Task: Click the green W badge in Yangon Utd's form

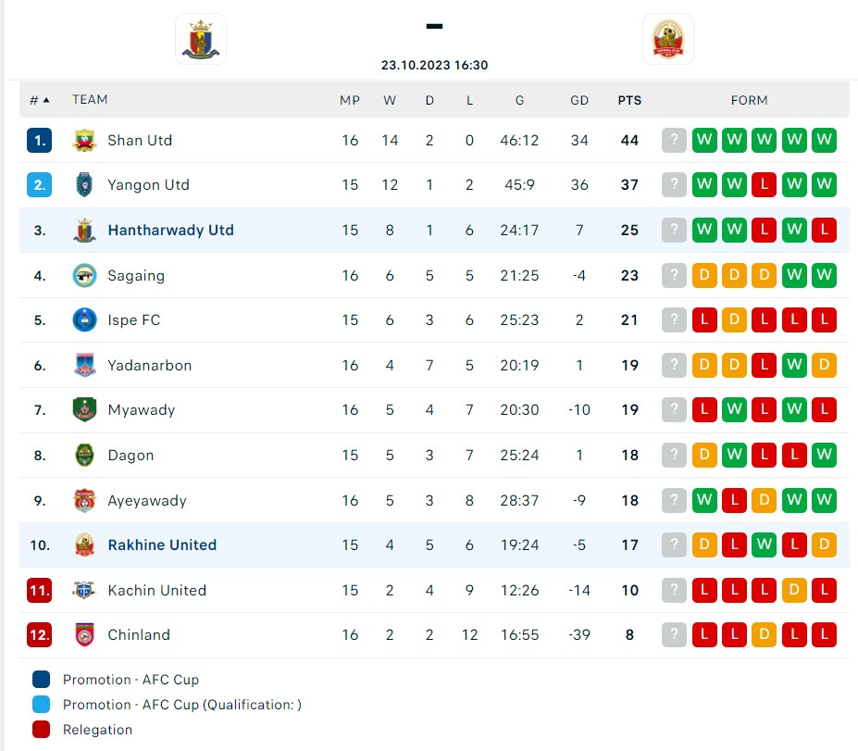Action: click(x=703, y=185)
